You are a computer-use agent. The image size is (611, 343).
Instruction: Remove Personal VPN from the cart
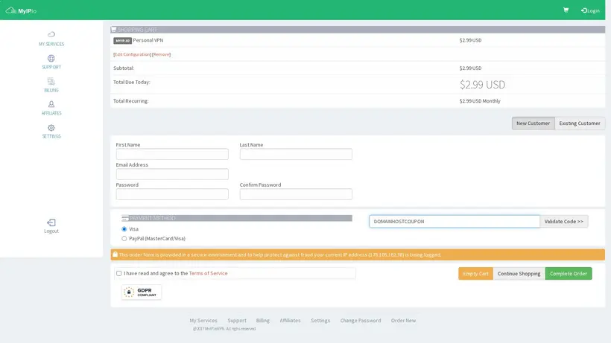coord(162,54)
